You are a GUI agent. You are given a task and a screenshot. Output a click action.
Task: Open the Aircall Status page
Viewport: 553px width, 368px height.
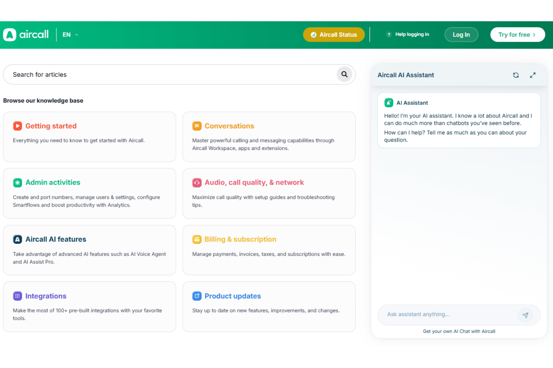coord(334,35)
